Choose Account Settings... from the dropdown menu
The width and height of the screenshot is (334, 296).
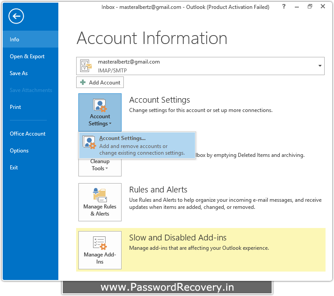[137, 145]
